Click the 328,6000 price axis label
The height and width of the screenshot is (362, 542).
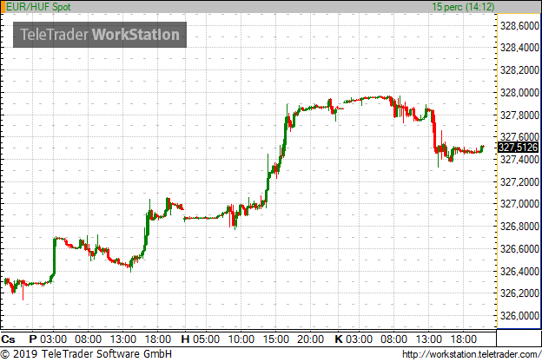tap(519, 26)
